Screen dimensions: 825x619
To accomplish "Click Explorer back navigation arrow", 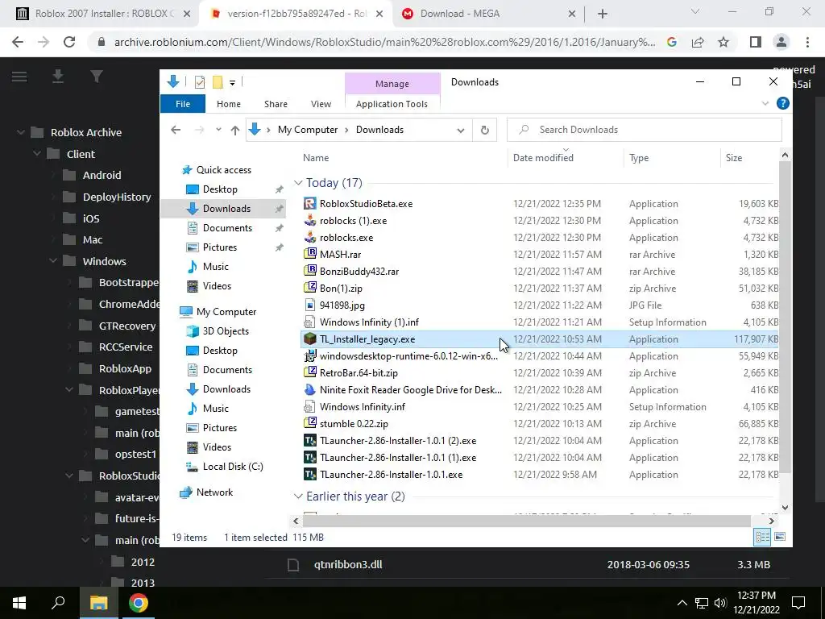I will click(176, 130).
